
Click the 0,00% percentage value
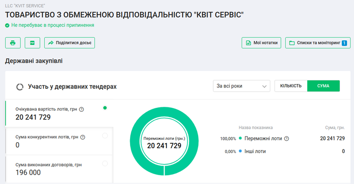(x=230, y=151)
